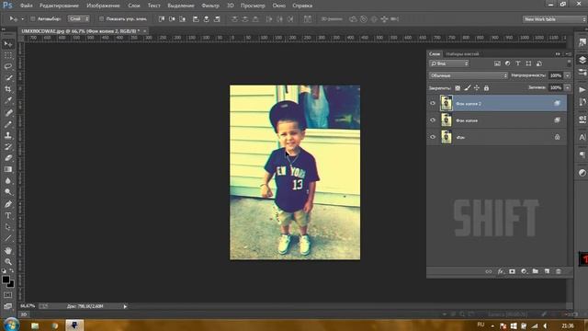Toggle Quick Mask mode icon
The image size is (588, 331).
8,295
